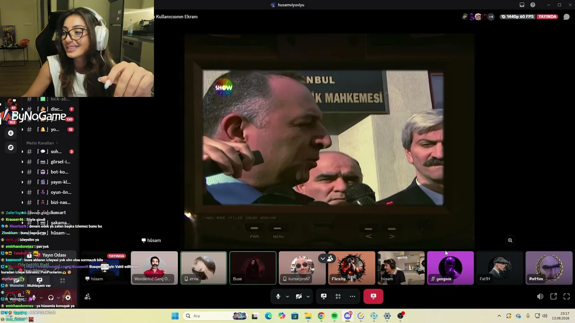Select hüsam live stream tile

(105, 268)
